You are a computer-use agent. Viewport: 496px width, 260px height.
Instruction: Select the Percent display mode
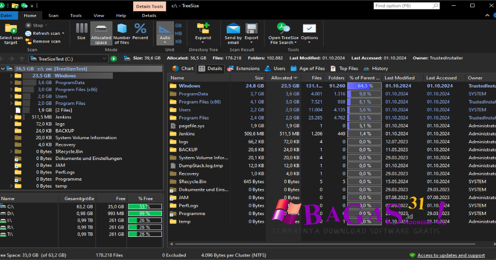point(140,31)
